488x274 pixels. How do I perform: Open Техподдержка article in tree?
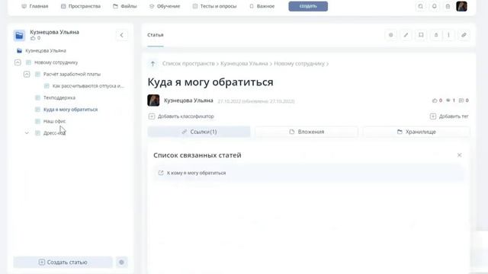click(x=59, y=98)
